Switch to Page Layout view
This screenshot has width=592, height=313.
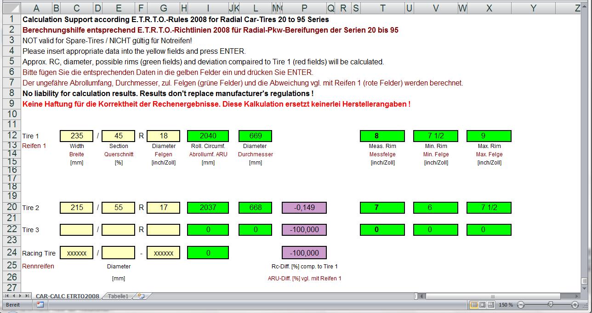482,305
